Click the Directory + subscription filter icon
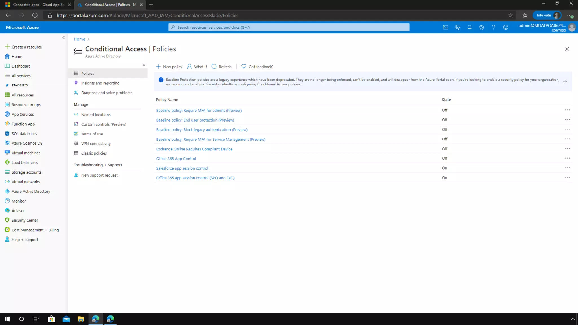 457,27
